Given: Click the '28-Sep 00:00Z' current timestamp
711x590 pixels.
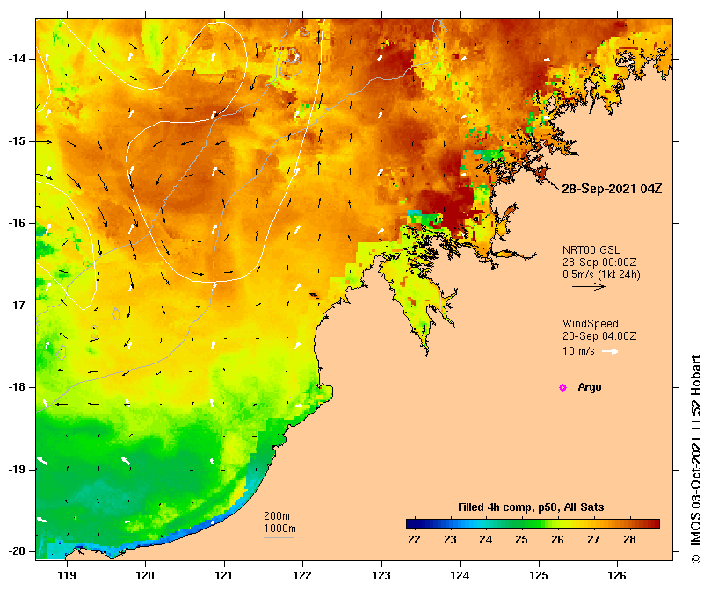Looking at the screenshot, I should [x=599, y=263].
